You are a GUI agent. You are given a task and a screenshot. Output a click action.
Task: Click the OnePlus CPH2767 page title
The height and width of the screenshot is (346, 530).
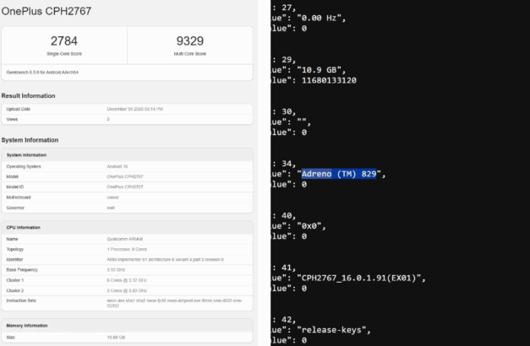coord(46,11)
